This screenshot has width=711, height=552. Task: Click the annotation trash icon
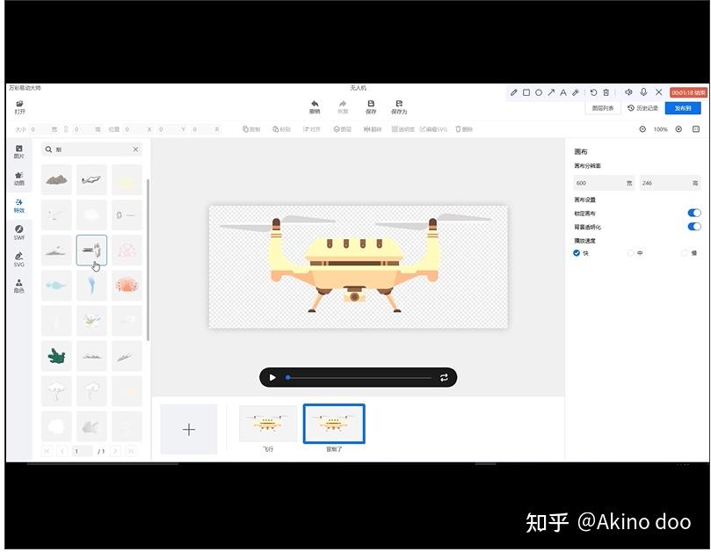[x=606, y=92]
